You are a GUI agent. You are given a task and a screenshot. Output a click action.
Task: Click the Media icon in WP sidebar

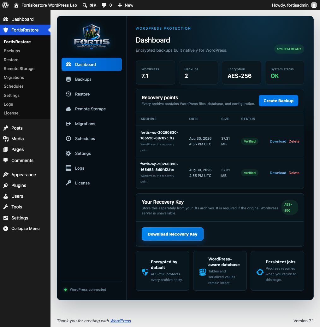[x=6, y=139]
